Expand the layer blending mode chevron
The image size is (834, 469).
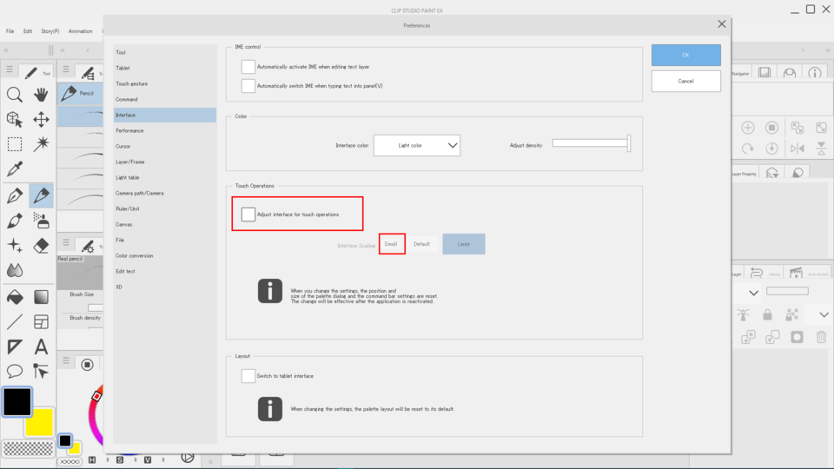[x=754, y=293]
